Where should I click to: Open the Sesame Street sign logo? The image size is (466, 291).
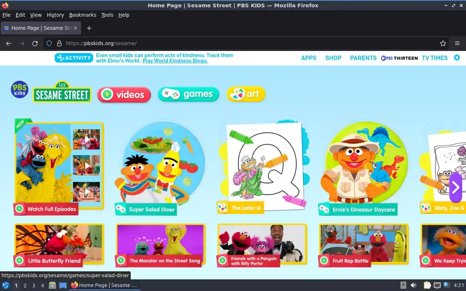[x=62, y=92]
